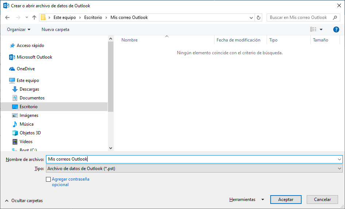Open the Tipo file type combo box

[194, 169]
